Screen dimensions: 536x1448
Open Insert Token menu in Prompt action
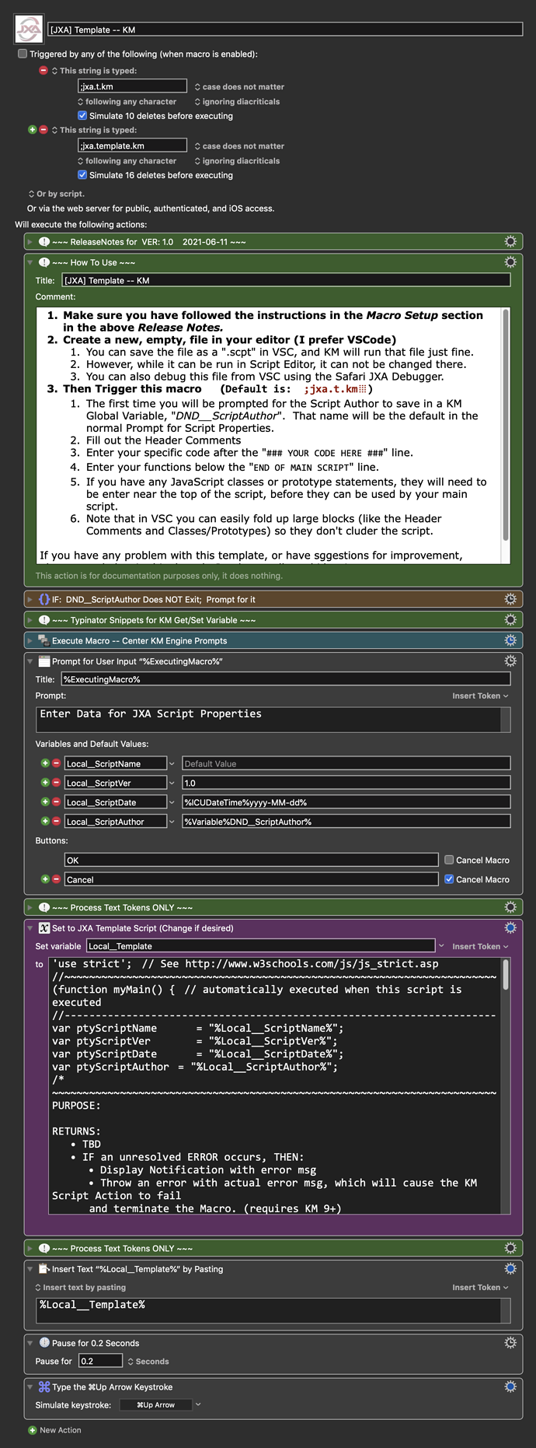(x=480, y=696)
